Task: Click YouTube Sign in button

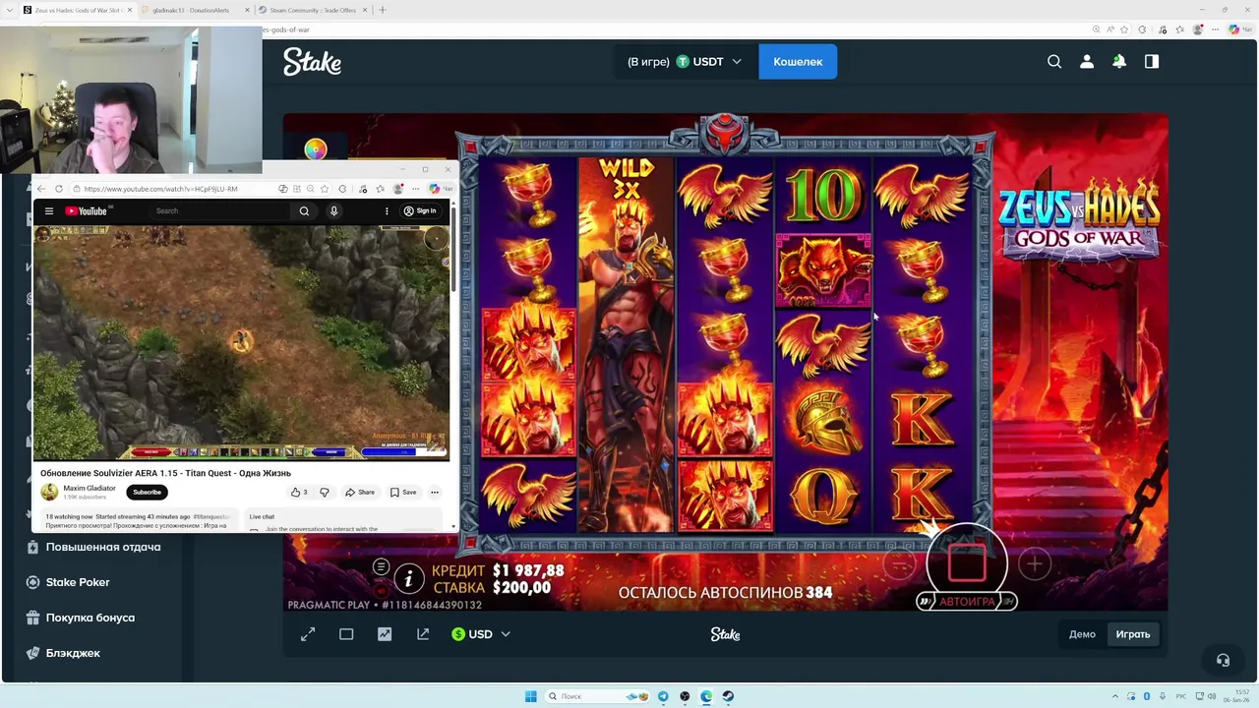Action: [420, 210]
